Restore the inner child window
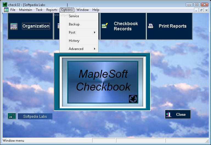The height and width of the screenshot is (145, 211). click(x=201, y=10)
